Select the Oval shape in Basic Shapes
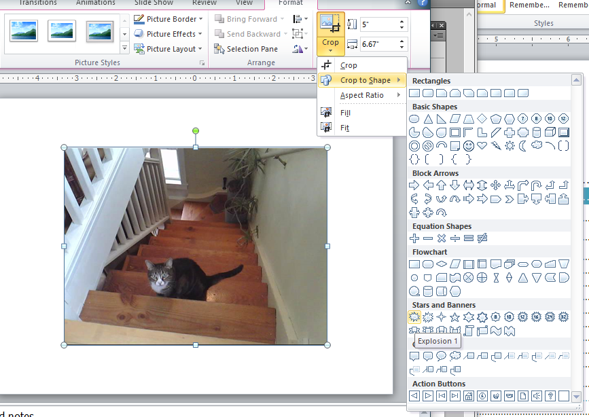Image resolution: width=589 pixels, height=417 pixels. point(414,119)
